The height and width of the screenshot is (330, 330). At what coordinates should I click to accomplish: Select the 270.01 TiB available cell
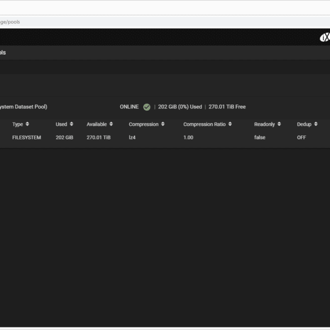(x=99, y=138)
